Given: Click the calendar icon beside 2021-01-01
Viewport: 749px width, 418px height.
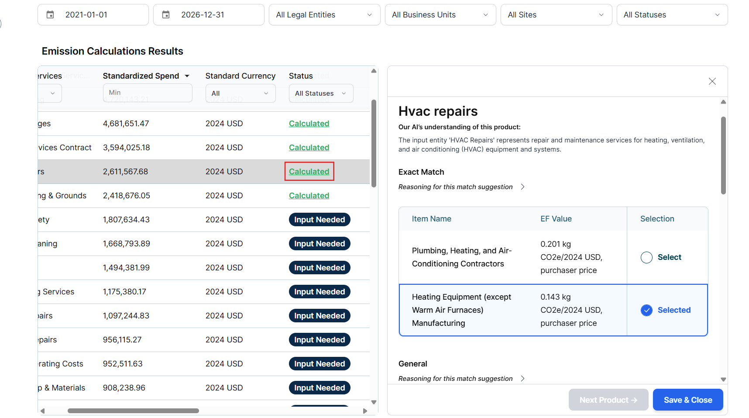Looking at the screenshot, I should 50,15.
